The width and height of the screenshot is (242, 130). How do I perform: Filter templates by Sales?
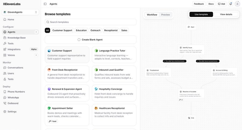coord(124,30)
